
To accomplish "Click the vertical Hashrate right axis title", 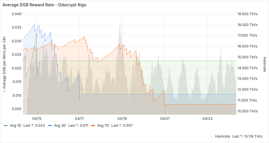I will tap(265, 64).
